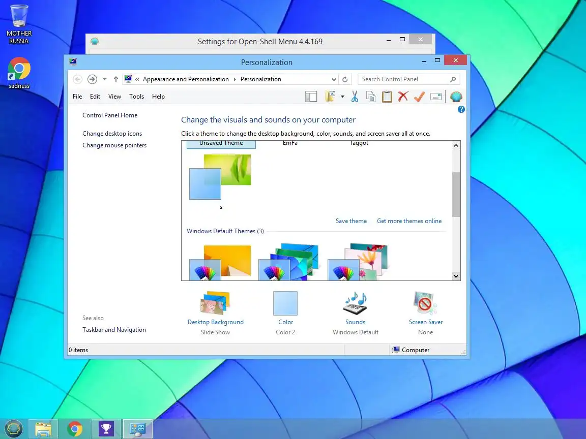Image resolution: width=586 pixels, height=439 pixels.
Task: Select the sadness Chrome desktop shortcut
Action: pyautogui.click(x=19, y=73)
